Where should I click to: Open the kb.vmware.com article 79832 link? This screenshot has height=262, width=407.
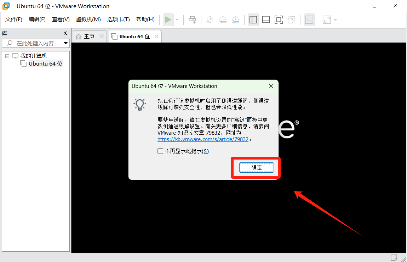203,139
